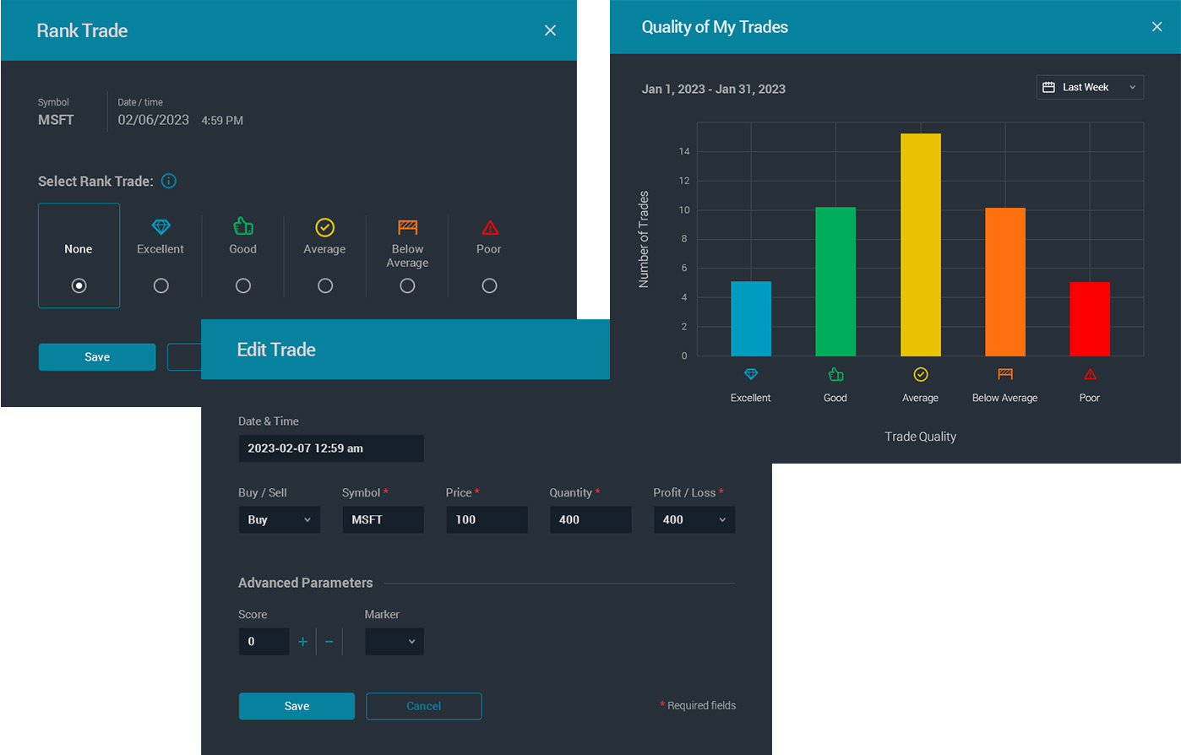Viewport: 1181px width, 755px height.
Task: Click the yellow Average bar in chart
Action: pos(921,245)
